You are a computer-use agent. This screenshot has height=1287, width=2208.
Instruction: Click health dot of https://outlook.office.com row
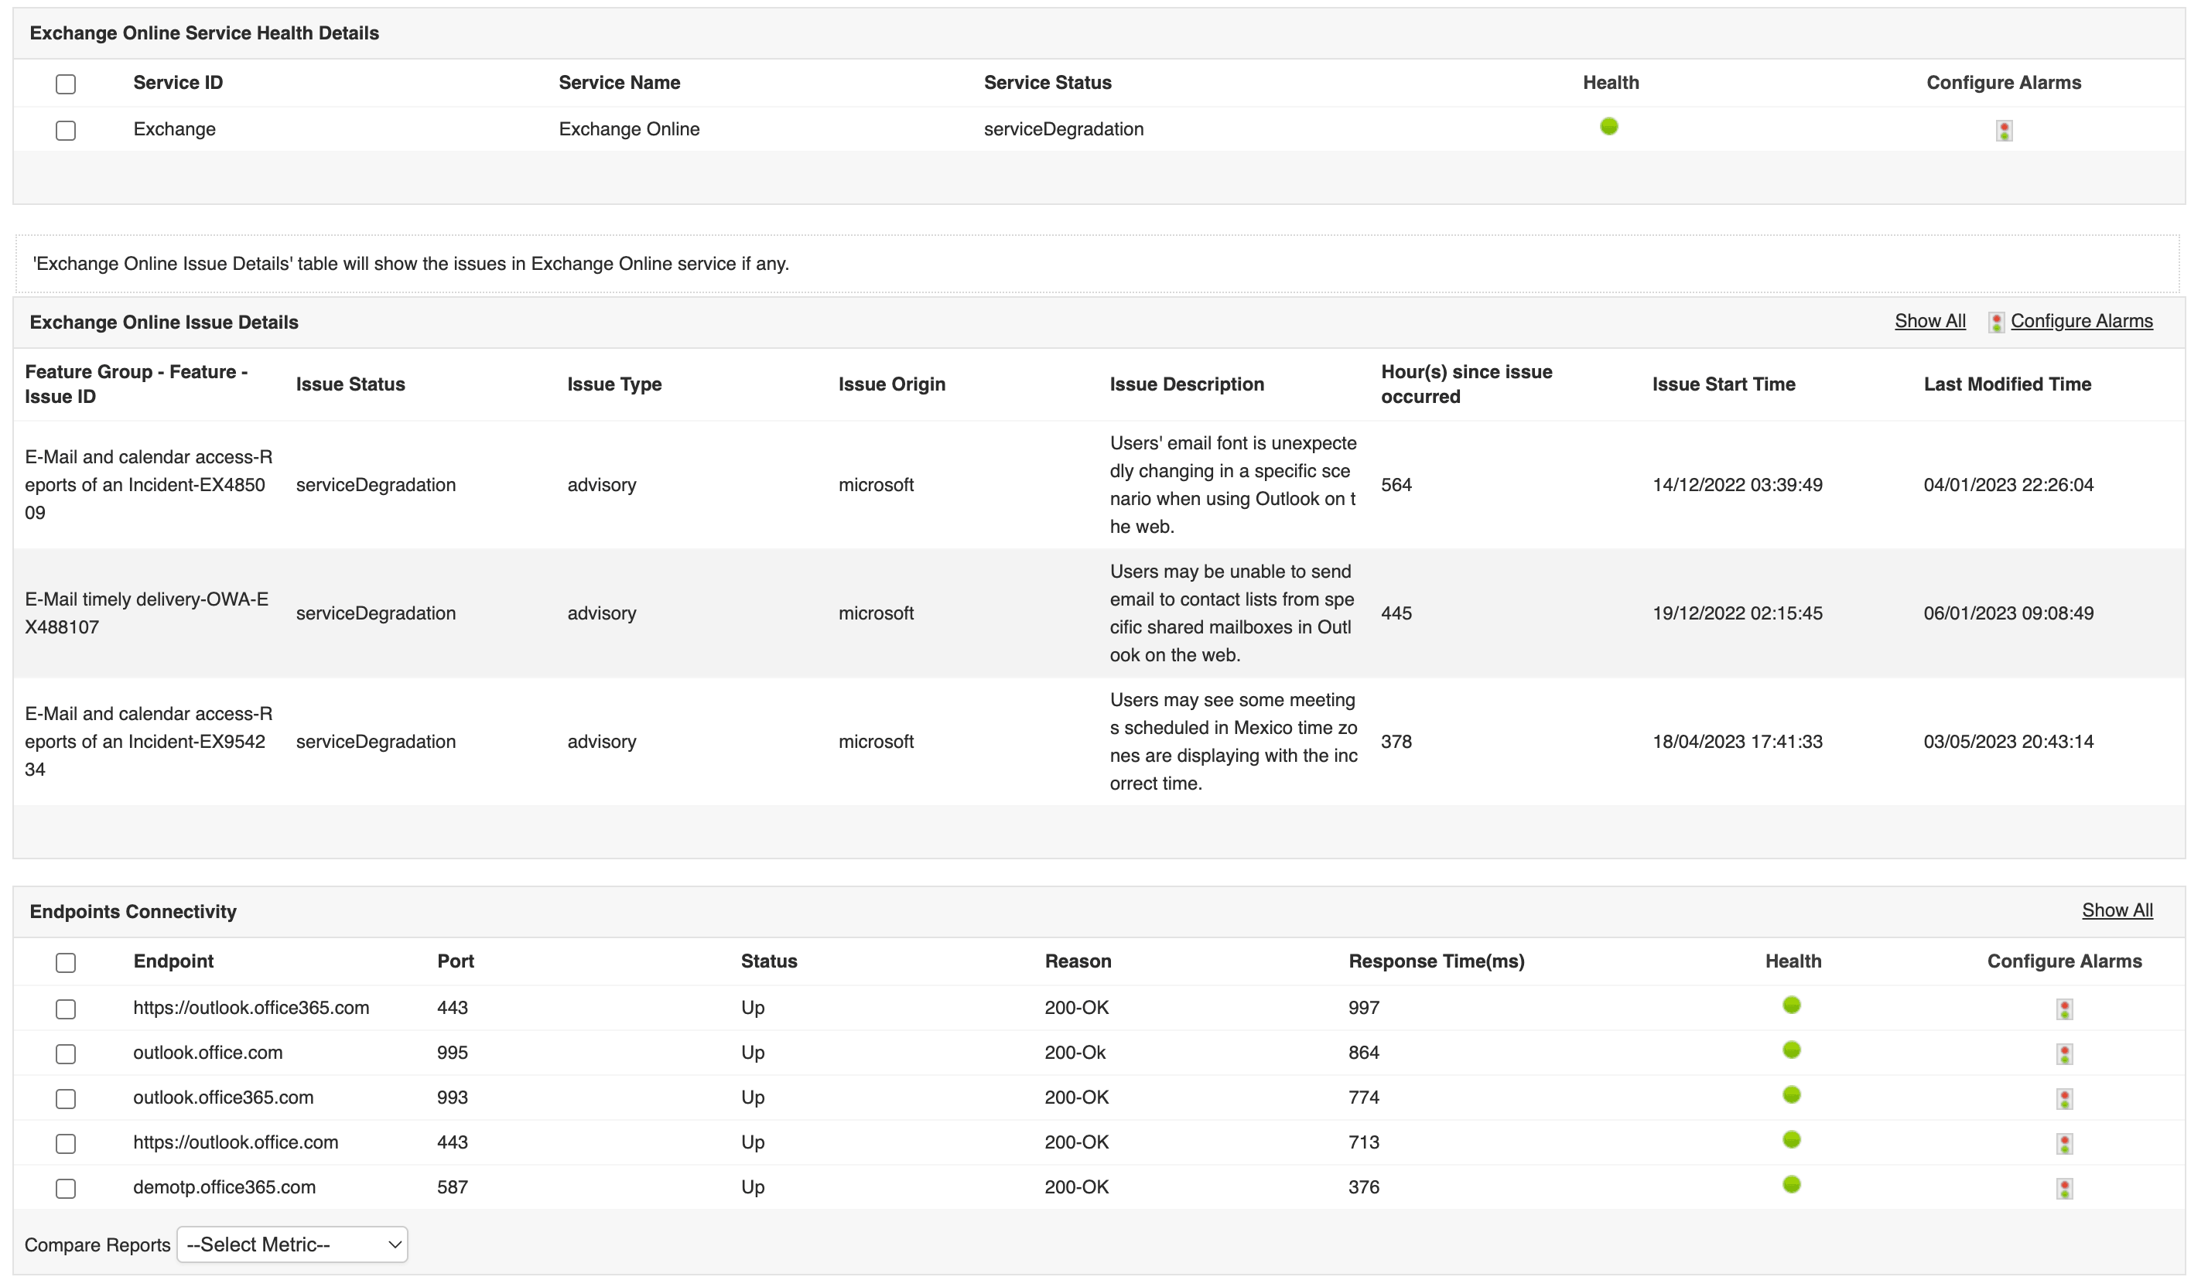[1792, 1139]
